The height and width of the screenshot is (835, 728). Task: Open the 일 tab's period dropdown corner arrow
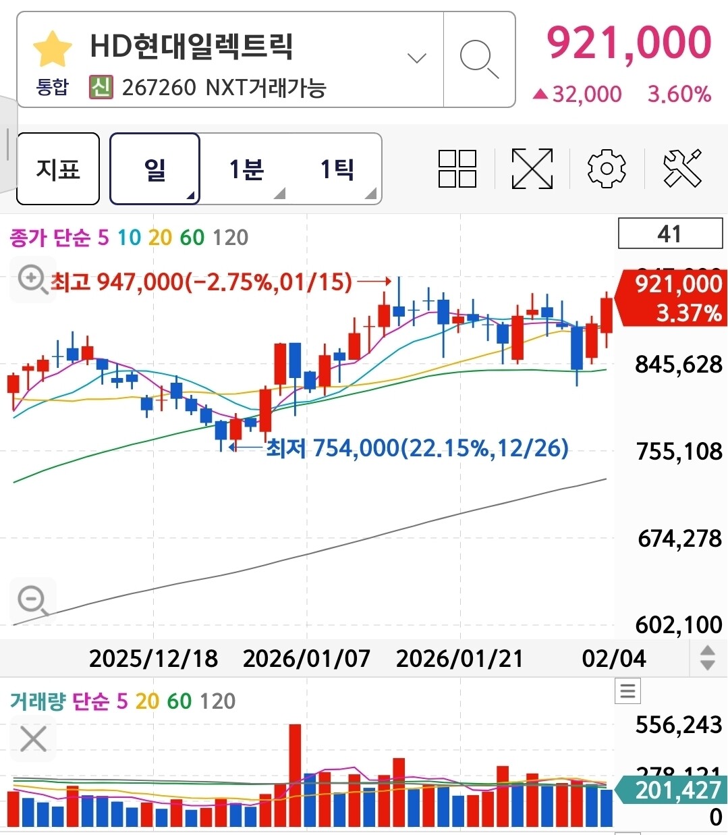click(191, 196)
